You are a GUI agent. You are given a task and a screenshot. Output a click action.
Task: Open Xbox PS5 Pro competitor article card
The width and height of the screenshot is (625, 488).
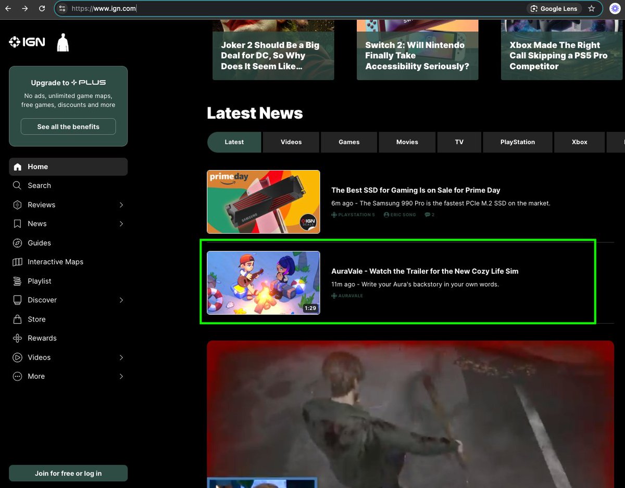click(x=561, y=50)
